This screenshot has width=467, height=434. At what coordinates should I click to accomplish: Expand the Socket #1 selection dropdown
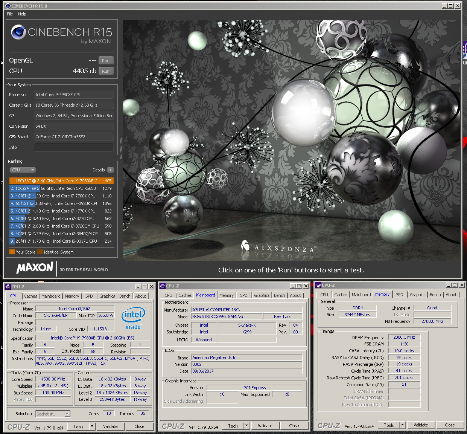coord(67,414)
